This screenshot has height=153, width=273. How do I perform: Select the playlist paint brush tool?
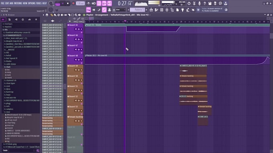coord(55,15)
